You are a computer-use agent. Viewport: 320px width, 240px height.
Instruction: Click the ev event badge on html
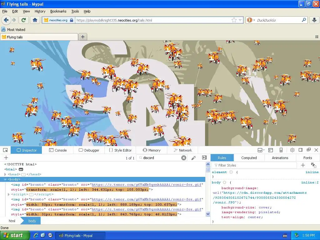tap(21, 169)
